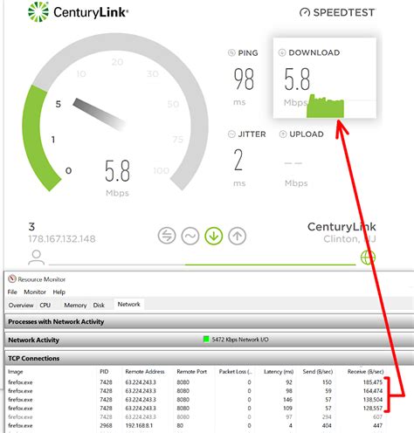This screenshot has width=414, height=433.
Task: Click the 5.8 Mbps reading under gauge
Action: 117,171
